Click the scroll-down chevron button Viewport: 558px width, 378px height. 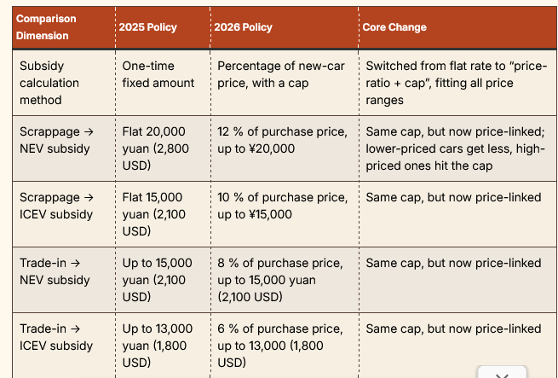click(x=502, y=373)
